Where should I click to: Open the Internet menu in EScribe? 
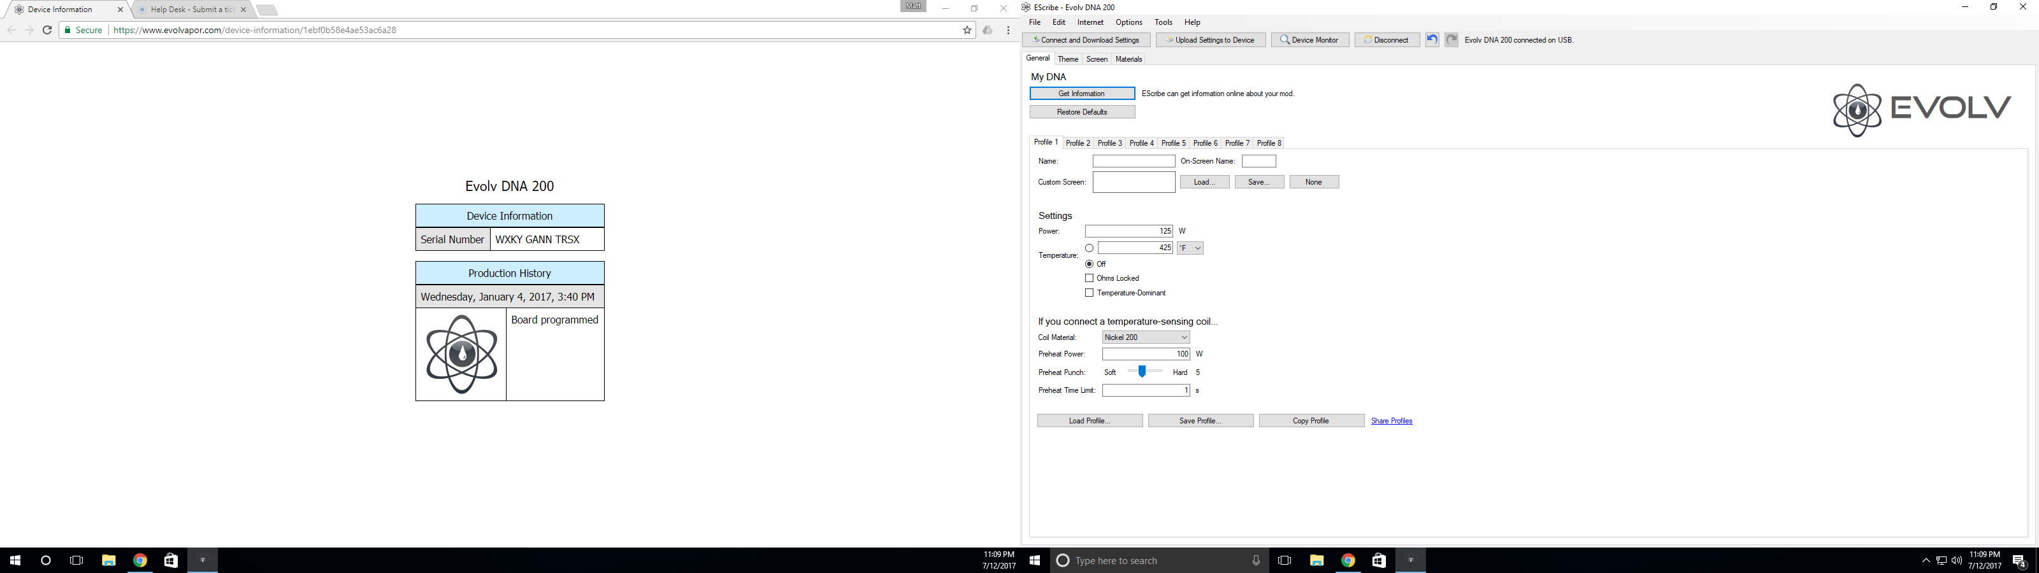pos(1090,22)
